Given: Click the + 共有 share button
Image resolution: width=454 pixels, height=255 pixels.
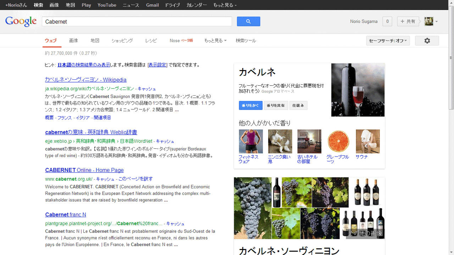Looking at the screenshot, I should point(408,22).
